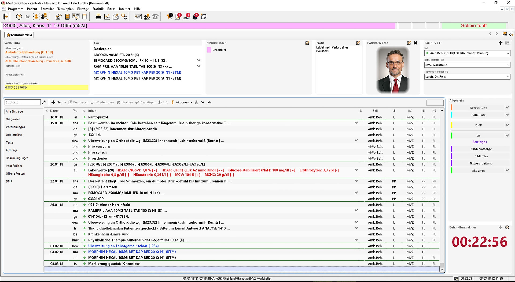
Task: Open the bell notifications icon
Action: [196, 17]
